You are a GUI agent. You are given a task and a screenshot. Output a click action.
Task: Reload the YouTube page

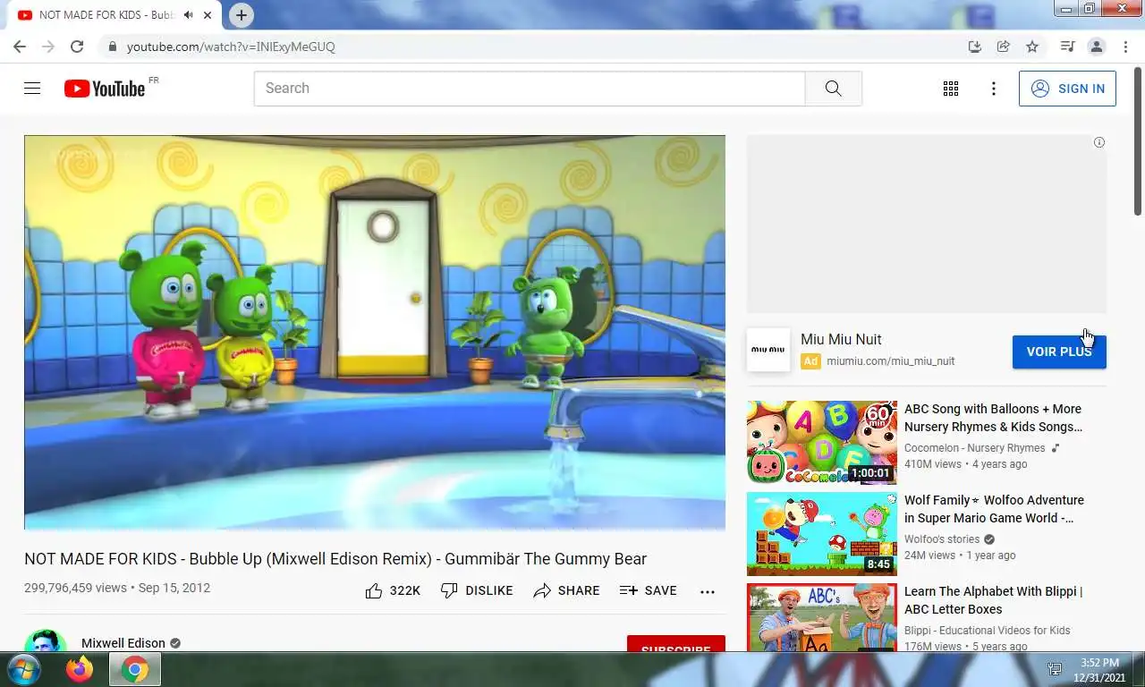click(77, 47)
